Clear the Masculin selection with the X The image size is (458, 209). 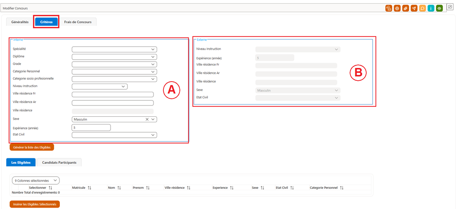point(147,120)
